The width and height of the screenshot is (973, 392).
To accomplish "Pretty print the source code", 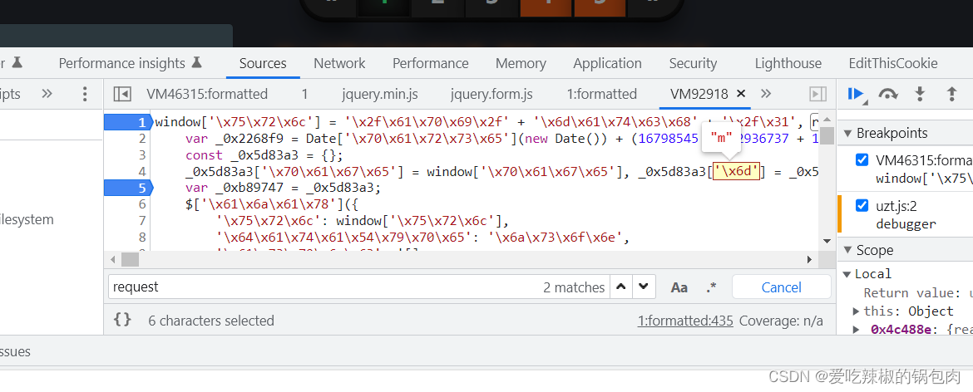I will point(122,321).
